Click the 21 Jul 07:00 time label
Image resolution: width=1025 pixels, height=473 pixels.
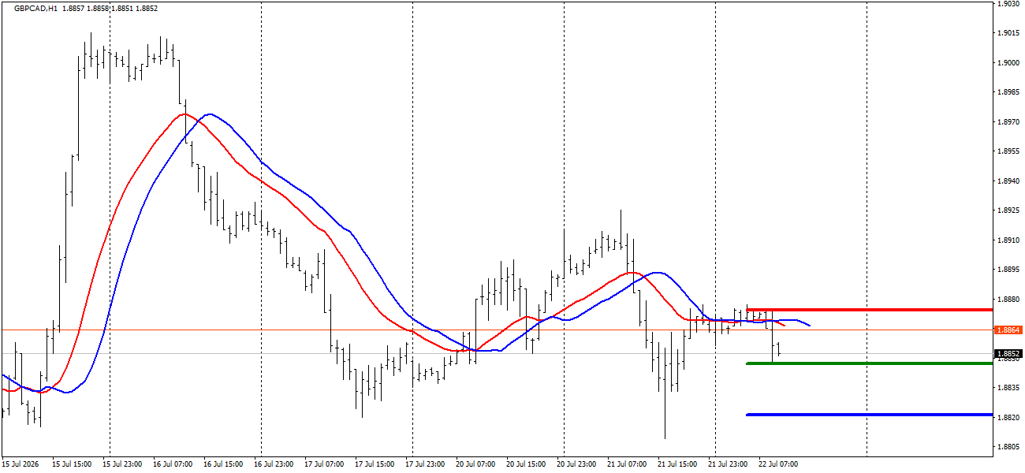626,464
